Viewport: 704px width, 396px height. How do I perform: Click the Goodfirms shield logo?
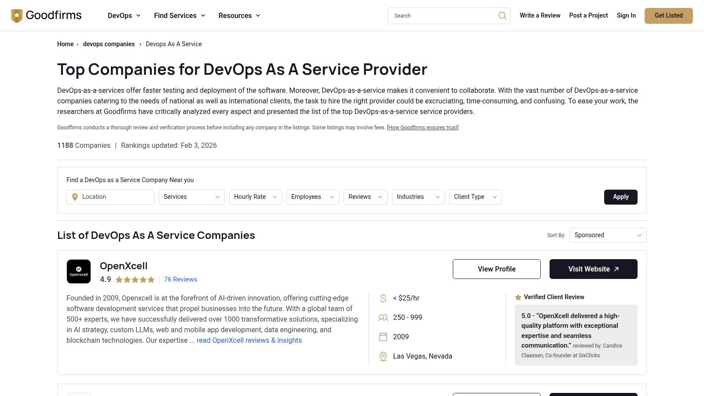coord(16,15)
